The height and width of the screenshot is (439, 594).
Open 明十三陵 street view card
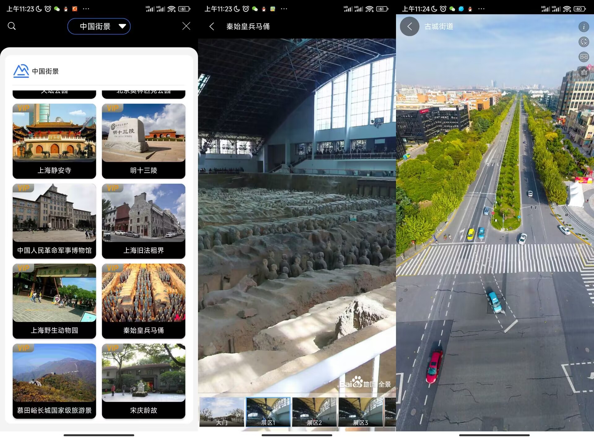point(144,141)
